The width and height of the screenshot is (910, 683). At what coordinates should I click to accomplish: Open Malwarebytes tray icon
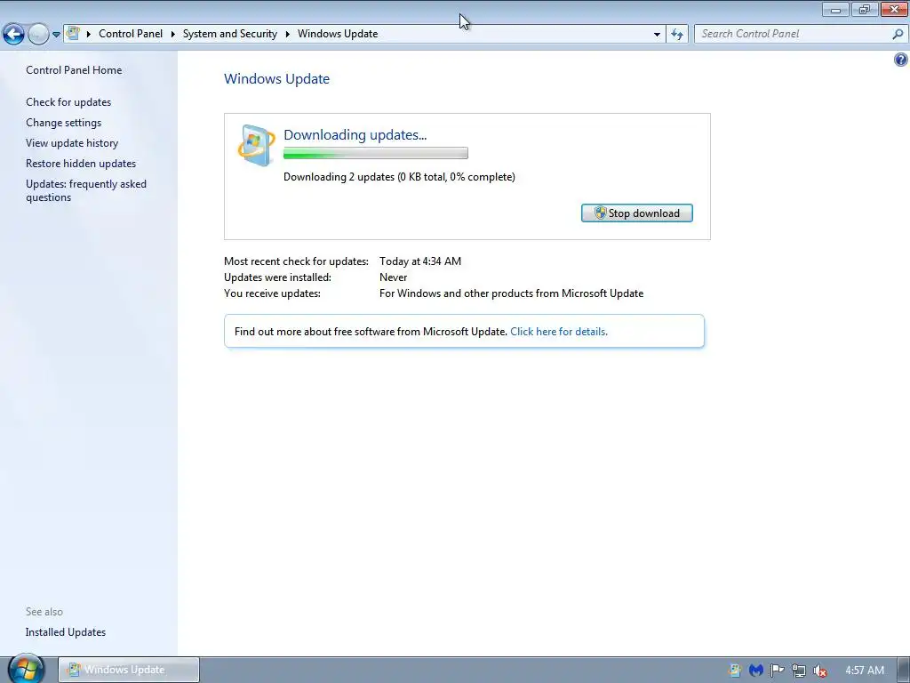755,671
